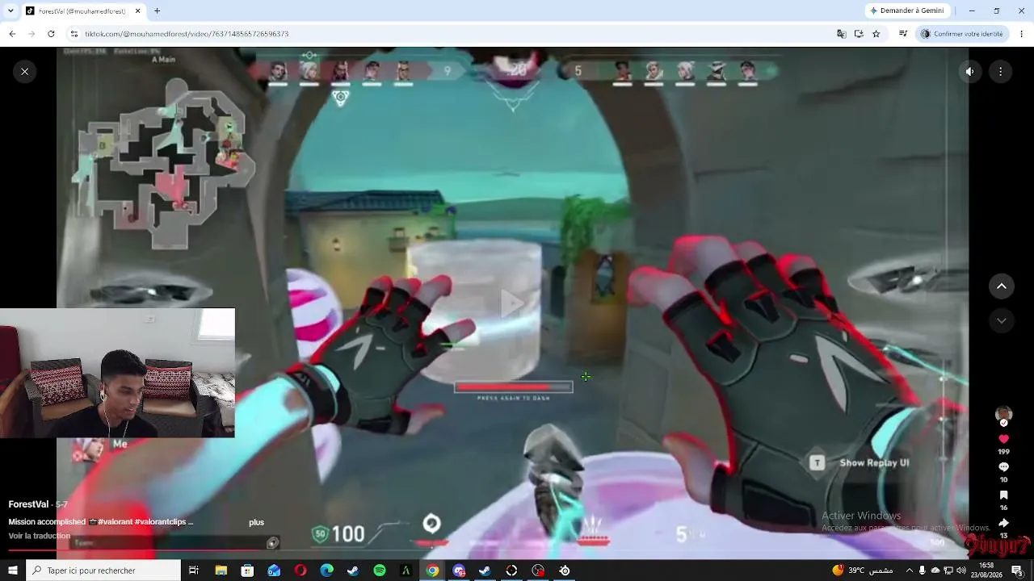Open the green A app in taskbar
The image size is (1034, 581).
pos(406,571)
